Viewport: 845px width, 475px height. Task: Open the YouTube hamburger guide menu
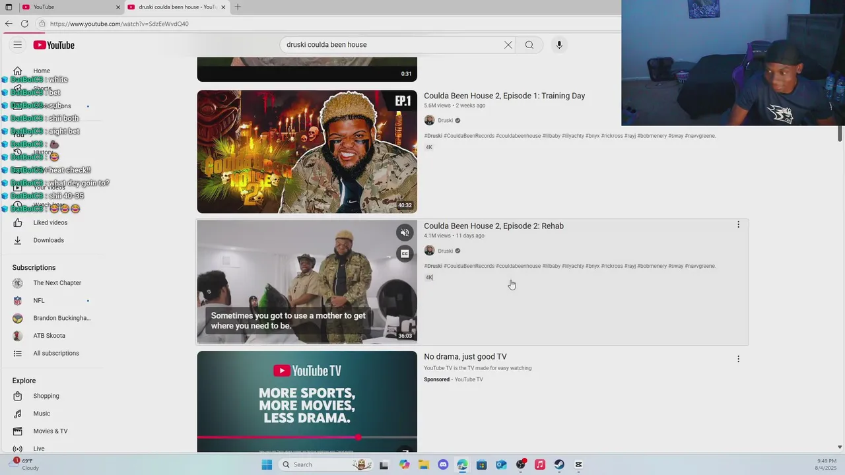coord(18,45)
